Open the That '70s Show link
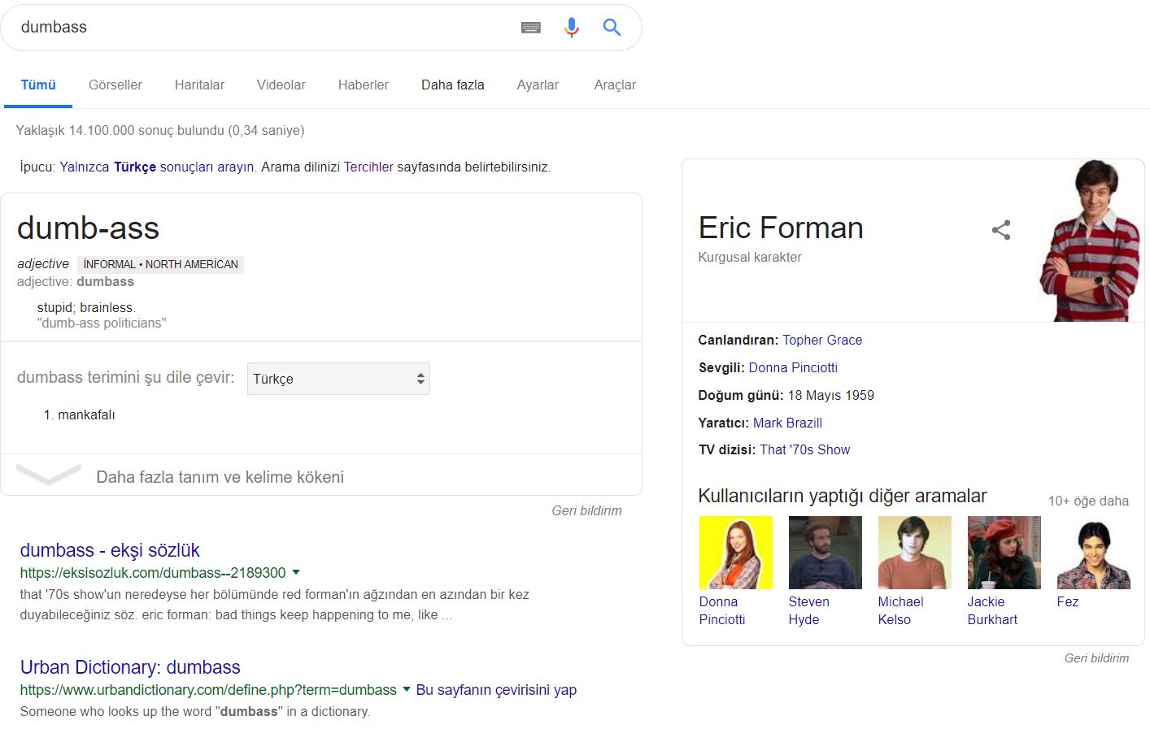 (x=804, y=449)
